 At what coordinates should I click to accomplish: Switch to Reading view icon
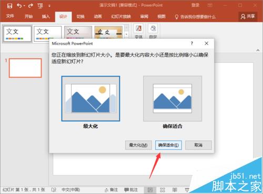pyautogui.click(x=175, y=190)
